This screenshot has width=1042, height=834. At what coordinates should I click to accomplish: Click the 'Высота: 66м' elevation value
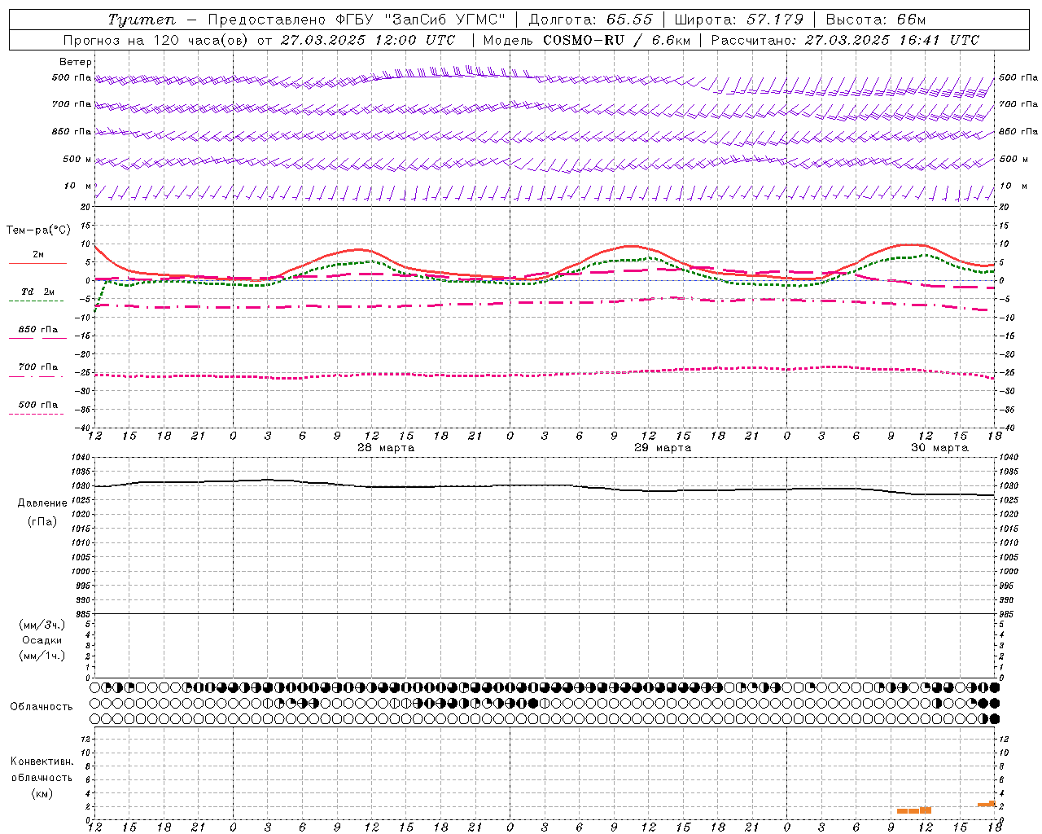tap(876, 20)
